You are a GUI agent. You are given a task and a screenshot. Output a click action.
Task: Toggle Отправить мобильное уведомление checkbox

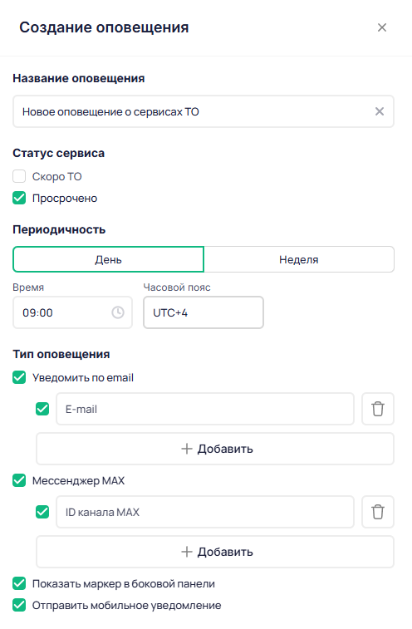tap(19, 605)
